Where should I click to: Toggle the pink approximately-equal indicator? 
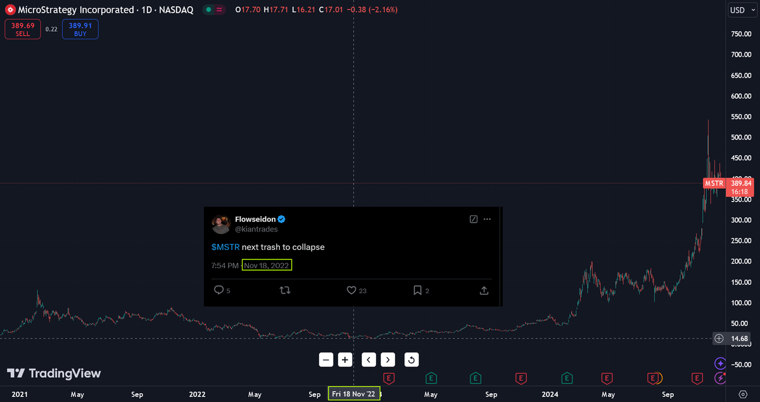click(x=220, y=10)
